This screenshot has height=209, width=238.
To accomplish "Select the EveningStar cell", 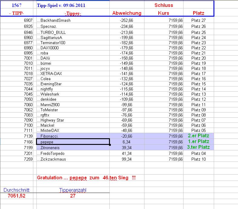I will (73, 84).
